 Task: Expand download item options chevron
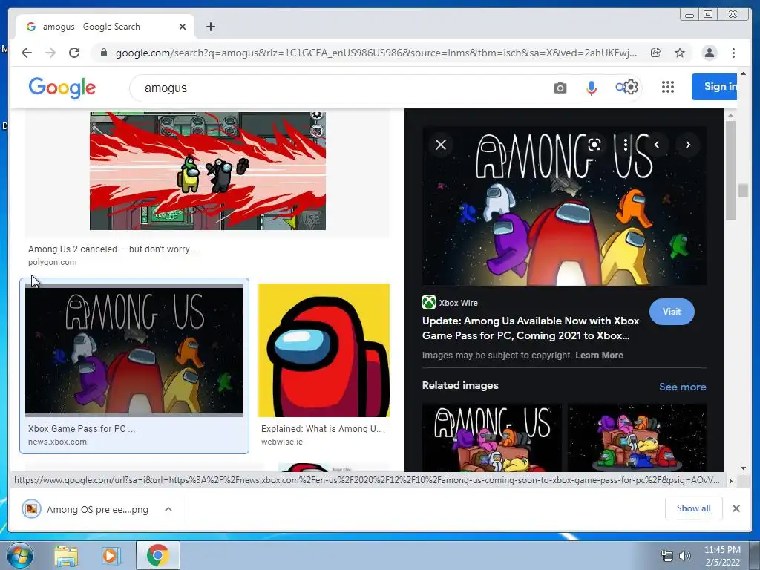coord(168,509)
